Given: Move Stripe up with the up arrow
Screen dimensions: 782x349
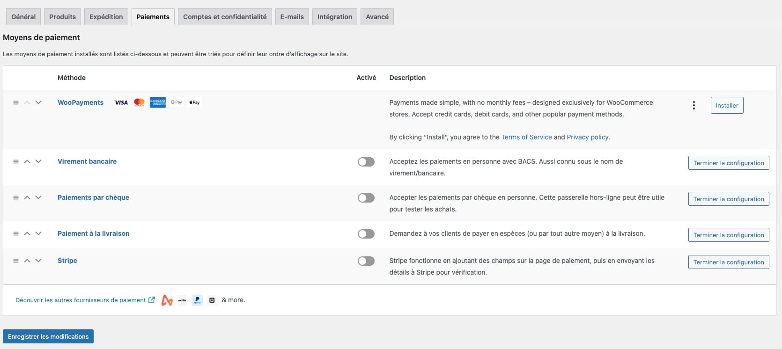Looking at the screenshot, I should (27, 261).
